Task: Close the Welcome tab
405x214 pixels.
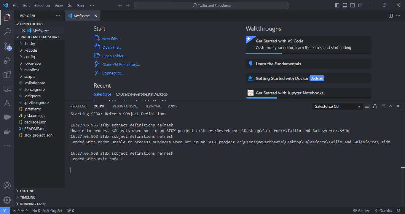Action: point(96,16)
